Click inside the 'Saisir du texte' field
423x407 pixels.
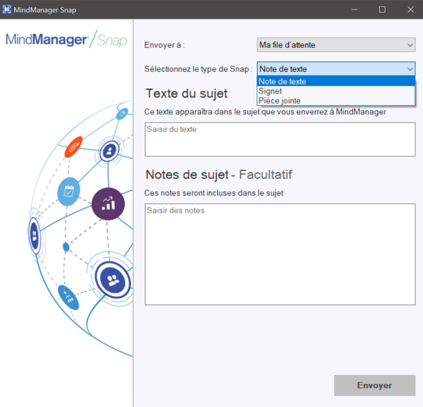point(280,139)
